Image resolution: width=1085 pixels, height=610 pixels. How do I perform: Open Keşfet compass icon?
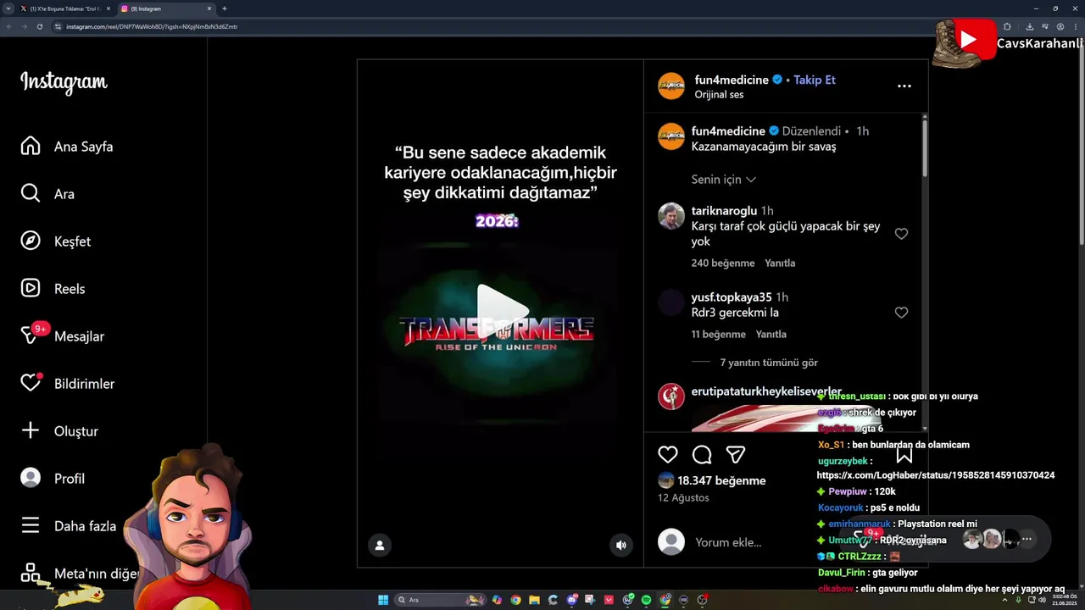pos(31,241)
